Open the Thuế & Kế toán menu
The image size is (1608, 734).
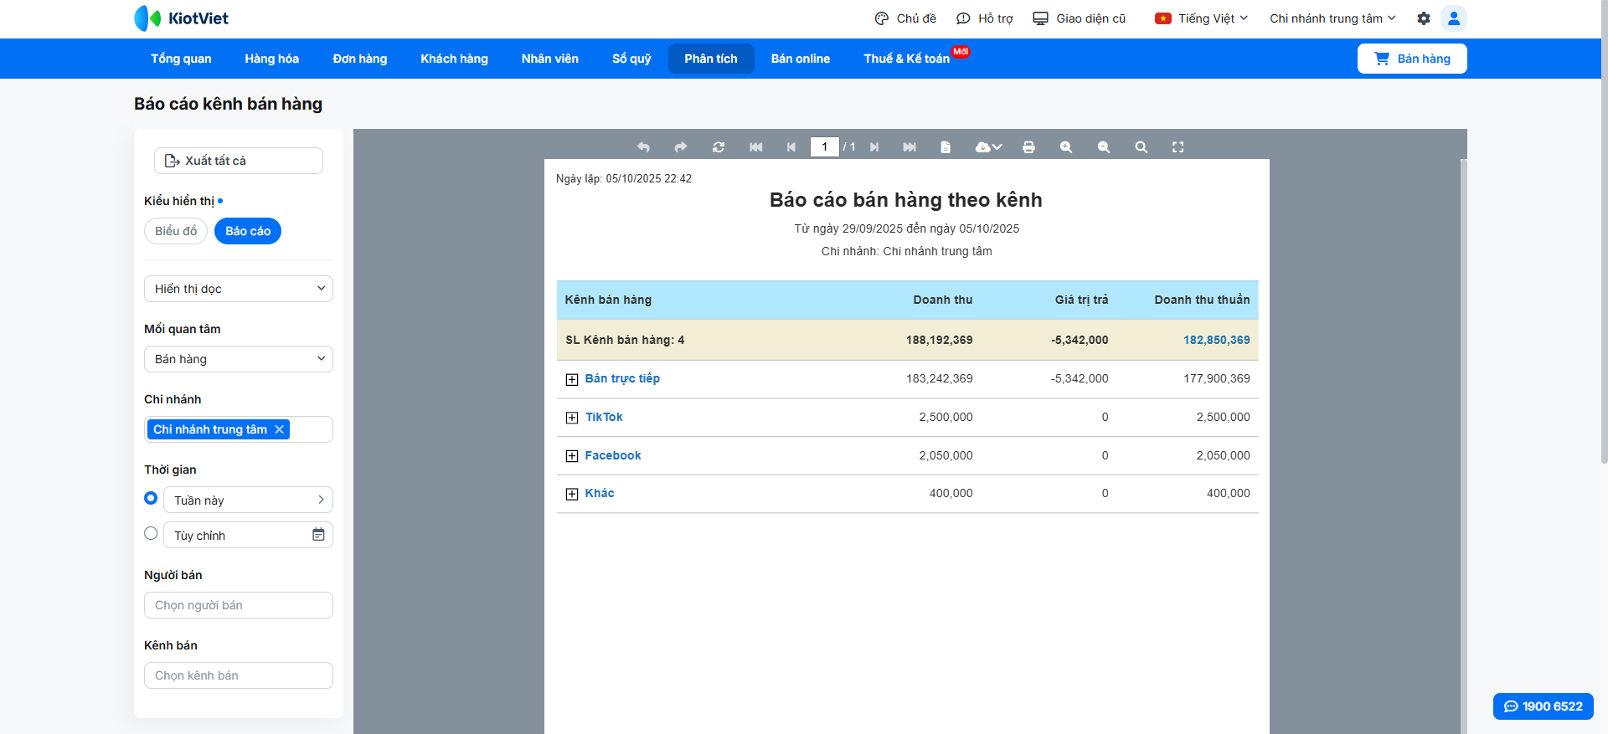[x=907, y=59]
